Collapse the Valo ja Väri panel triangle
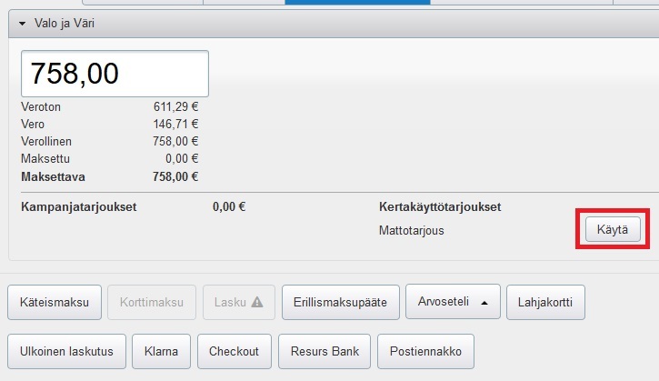 pos(22,24)
